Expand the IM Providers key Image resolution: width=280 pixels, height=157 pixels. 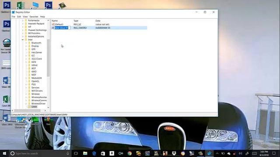(23, 33)
